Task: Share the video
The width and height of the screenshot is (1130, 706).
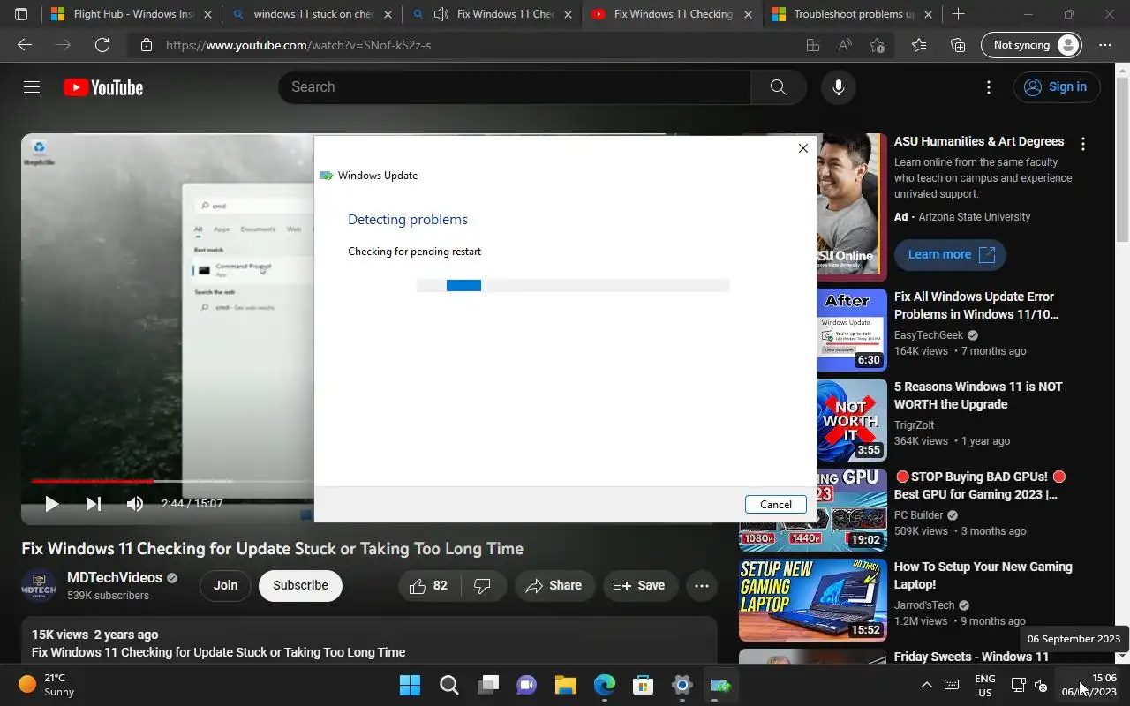Action: (x=554, y=585)
